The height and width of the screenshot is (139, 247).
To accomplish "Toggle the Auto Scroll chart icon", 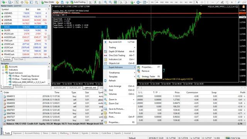I will point(121,2).
